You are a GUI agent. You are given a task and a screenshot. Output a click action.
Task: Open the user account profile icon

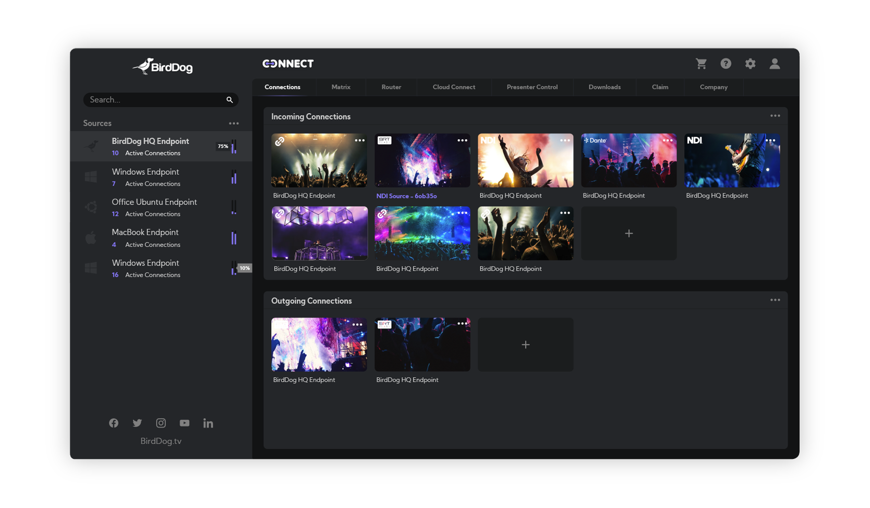[775, 64]
